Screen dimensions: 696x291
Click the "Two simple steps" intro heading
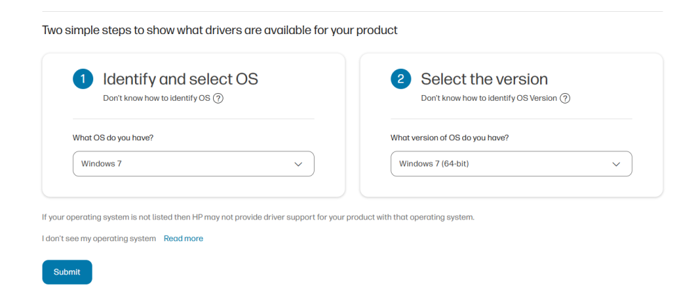(x=220, y=31)
